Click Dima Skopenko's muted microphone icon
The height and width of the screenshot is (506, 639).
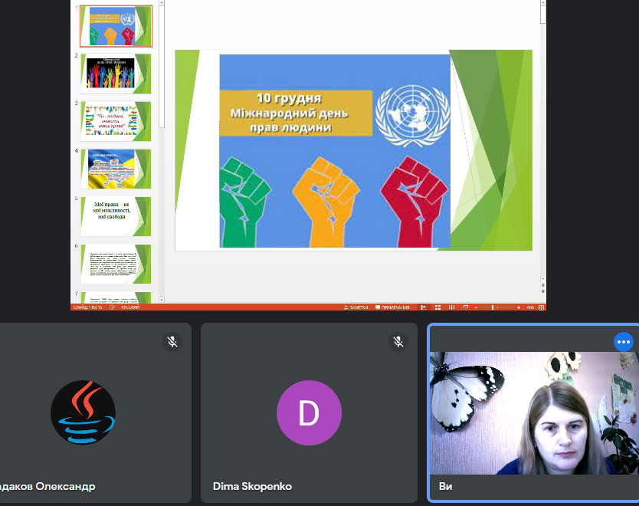point(398,342)
